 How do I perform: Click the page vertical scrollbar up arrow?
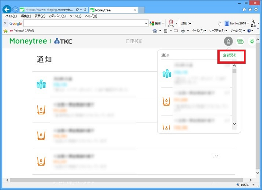pos(258,40)
